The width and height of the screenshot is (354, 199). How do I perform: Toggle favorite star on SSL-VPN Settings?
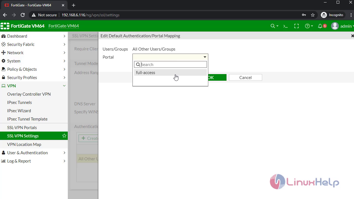[64, 136]
